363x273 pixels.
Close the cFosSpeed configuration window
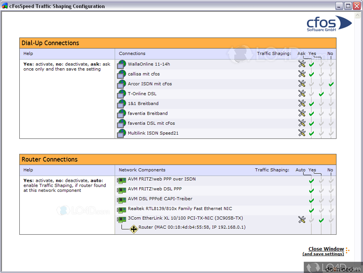click(357, 6)
